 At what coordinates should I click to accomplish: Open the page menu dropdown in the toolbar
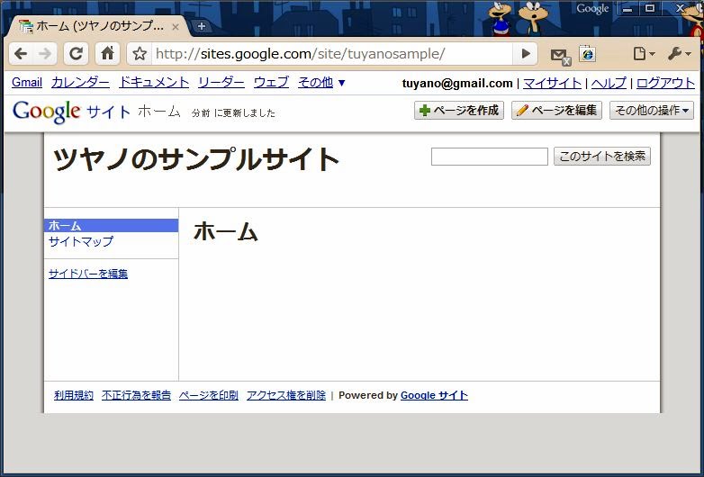[x=643, y=54]
